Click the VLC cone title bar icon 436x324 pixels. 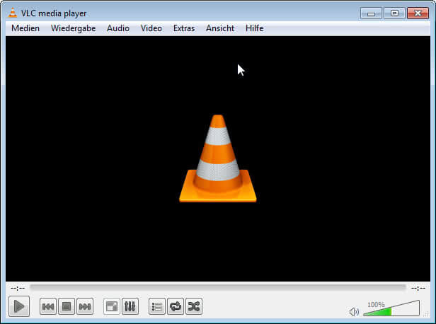(13, 13)
